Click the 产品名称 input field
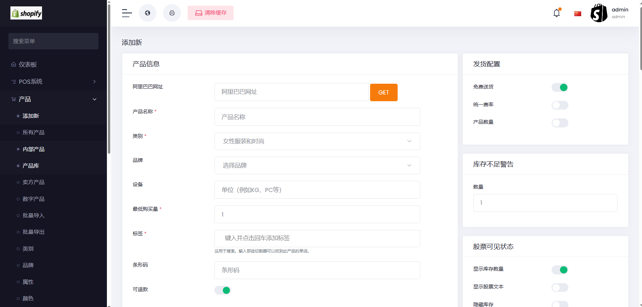 [x=317, y=117]
